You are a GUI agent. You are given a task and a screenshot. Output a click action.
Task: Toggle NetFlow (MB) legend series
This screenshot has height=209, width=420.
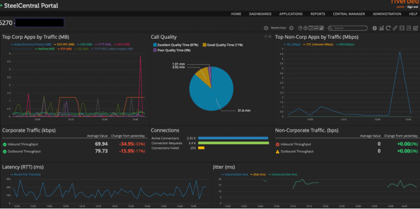coord(45,49)
